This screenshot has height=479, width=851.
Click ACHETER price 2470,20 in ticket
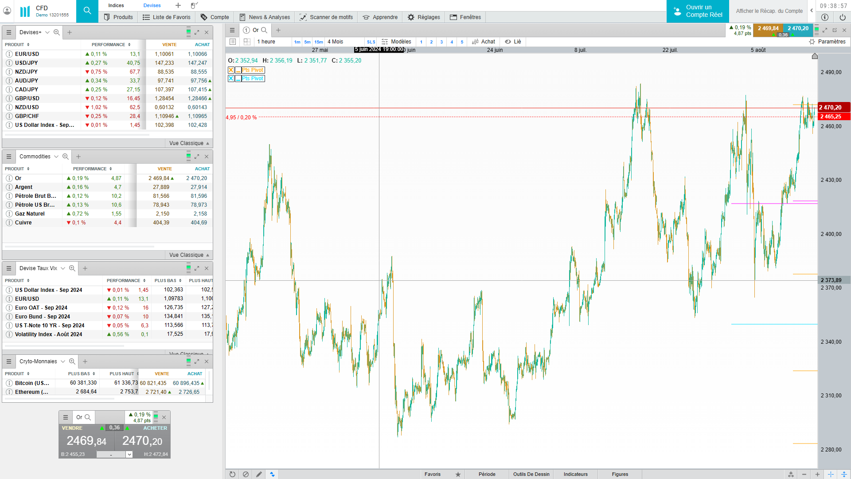coord(142,440)
